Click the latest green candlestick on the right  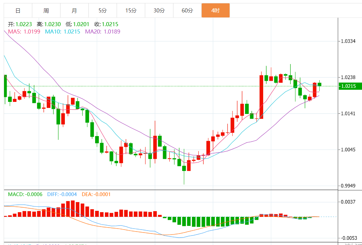pyautogui.click(x=320, y=84)
